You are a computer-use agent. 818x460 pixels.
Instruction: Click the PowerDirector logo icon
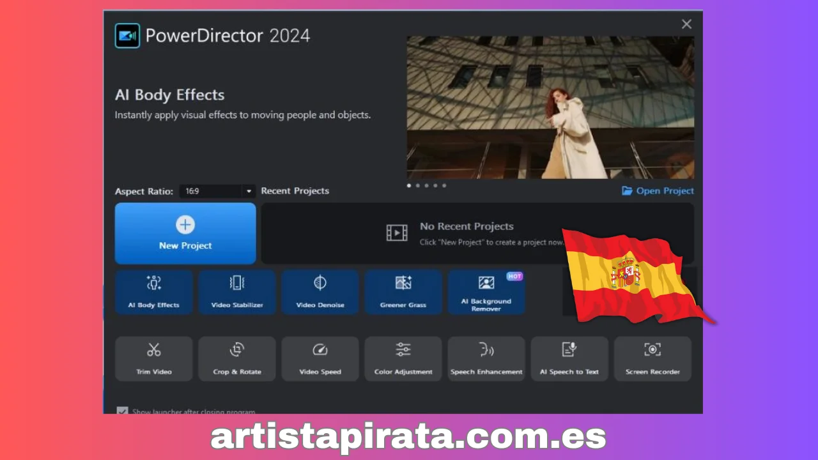(127, 36)
